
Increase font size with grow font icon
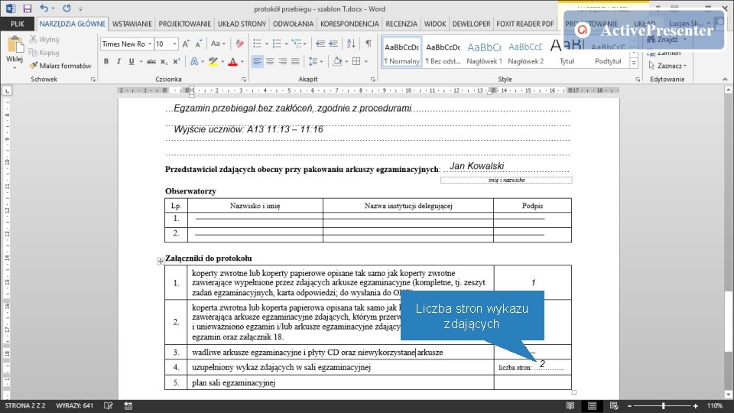coord(186,44)
